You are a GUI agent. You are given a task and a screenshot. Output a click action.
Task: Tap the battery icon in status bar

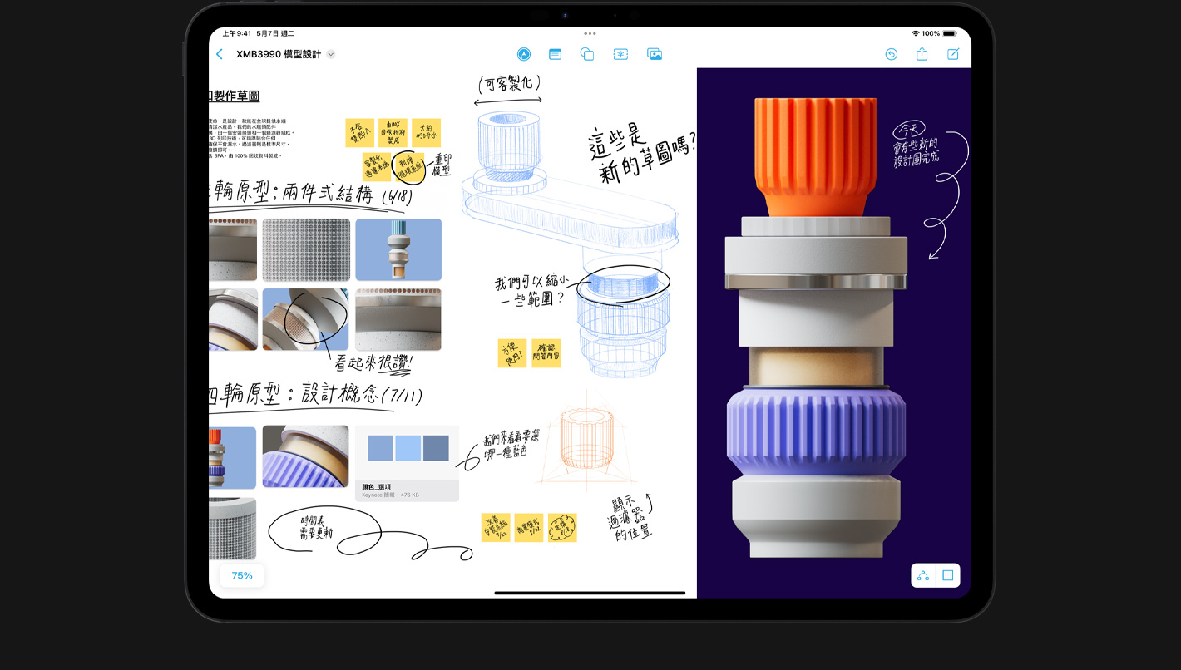[950, 33]
